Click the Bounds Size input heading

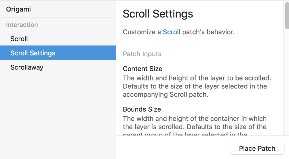point(142,109)
